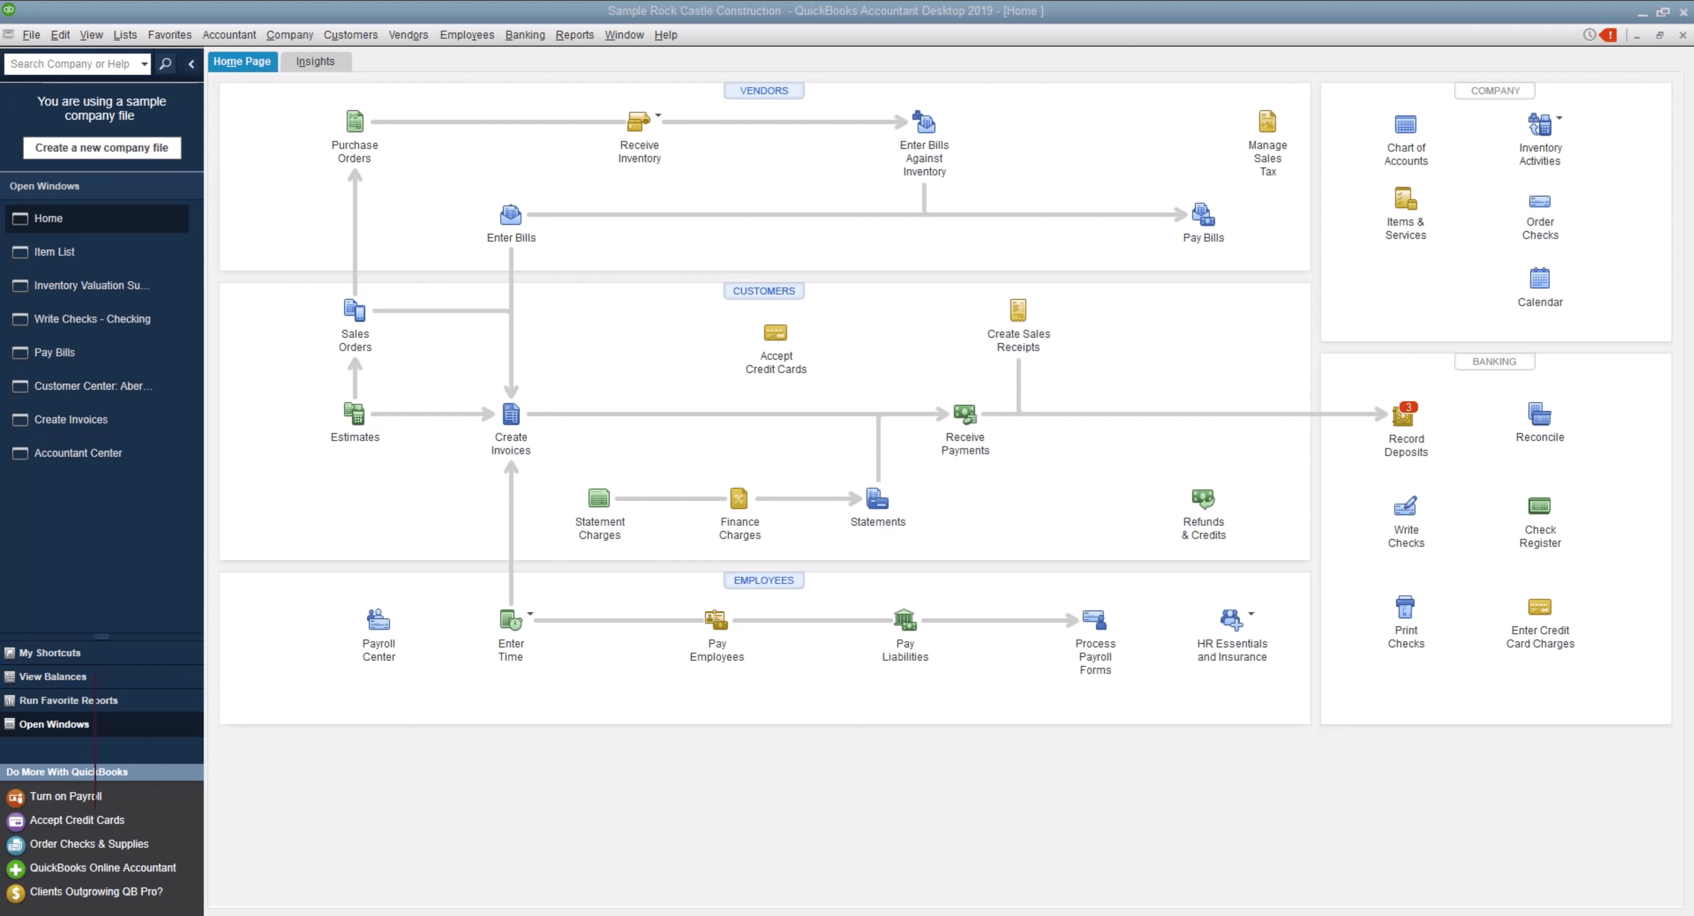Click the Create a new company file button
The height and width of the screenshot is (916, 1694).
[x=101, y=148]
